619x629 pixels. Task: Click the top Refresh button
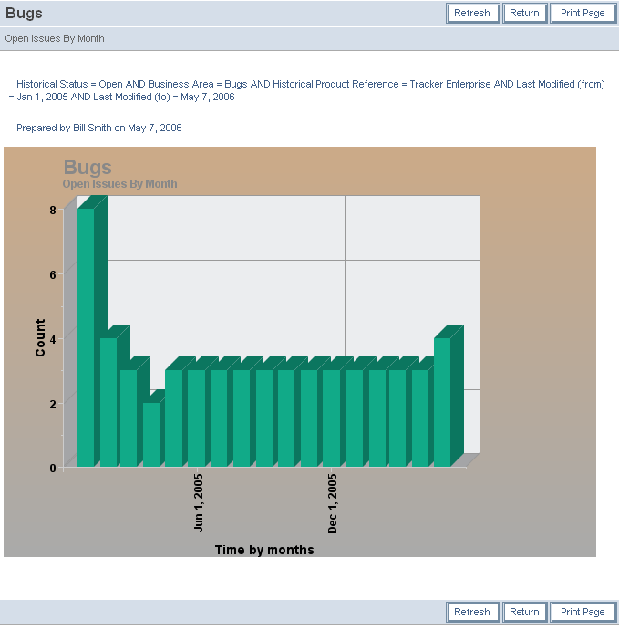coord(472,13)
